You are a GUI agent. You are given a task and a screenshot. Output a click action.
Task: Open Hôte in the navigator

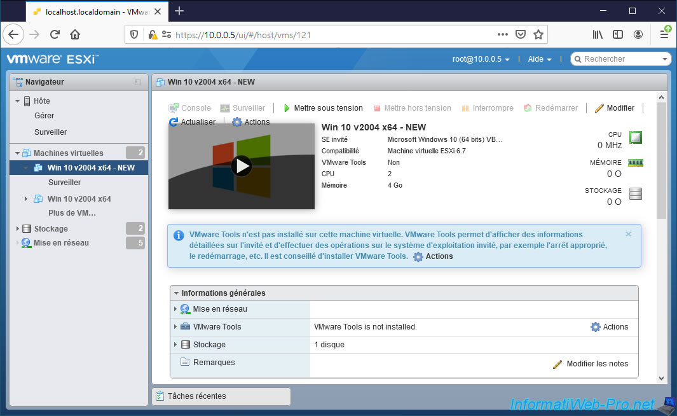(x=42, y=101)
